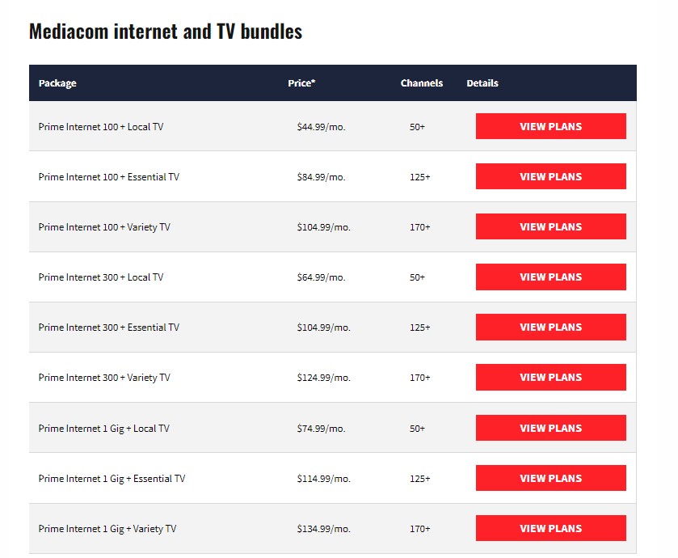Click VIEW PLANS for Prime Internet 100 + Variety TV
Image resolution: width=678 pixels, height=558 pixels.
coord(550,226)
